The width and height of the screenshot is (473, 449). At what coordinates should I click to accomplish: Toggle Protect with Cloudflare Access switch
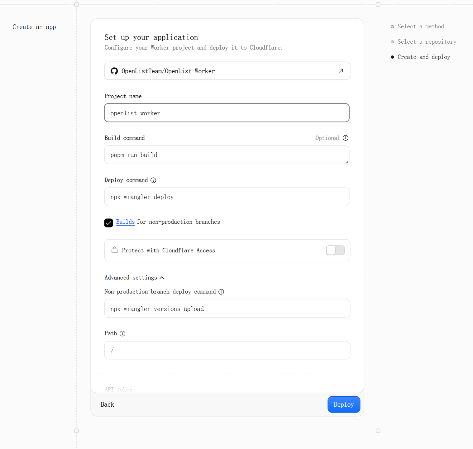(x=335, y=250)
